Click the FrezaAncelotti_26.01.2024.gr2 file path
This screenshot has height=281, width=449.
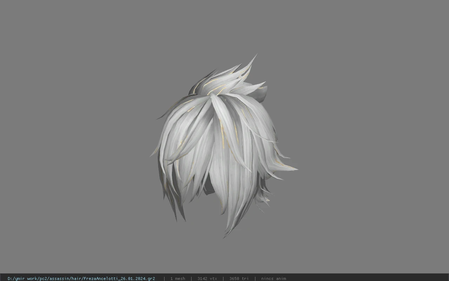(x=81, y=278)
